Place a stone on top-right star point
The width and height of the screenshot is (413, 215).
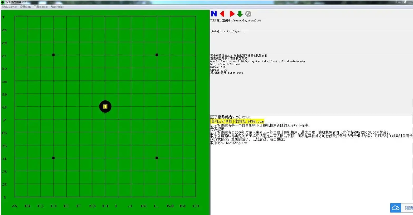[157, 55]
